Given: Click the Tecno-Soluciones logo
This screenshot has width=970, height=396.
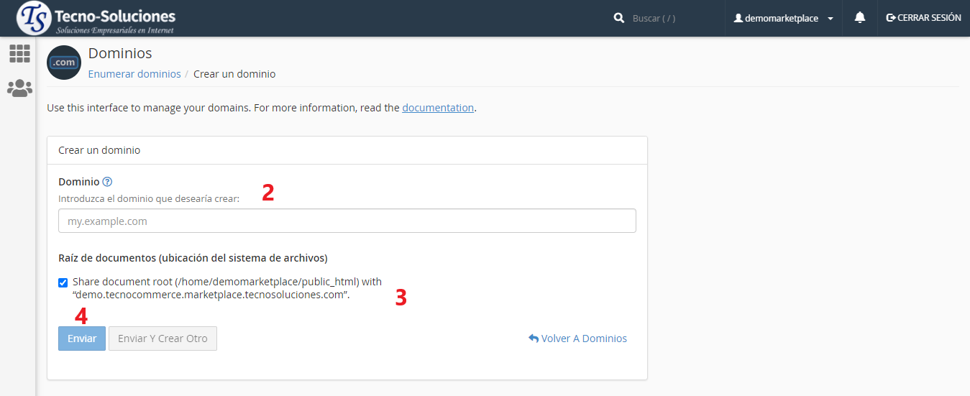Looking at the screenshot, I should click(x=96, y=19).
